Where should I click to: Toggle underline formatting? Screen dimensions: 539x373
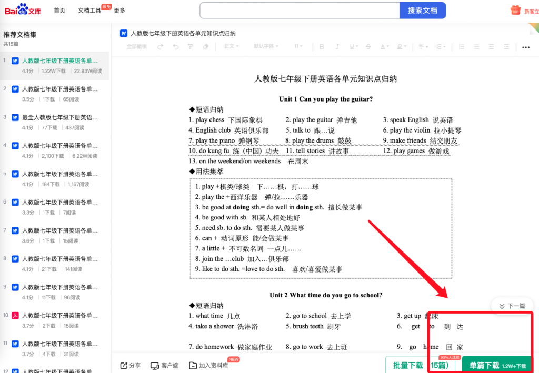click(352, 46)
